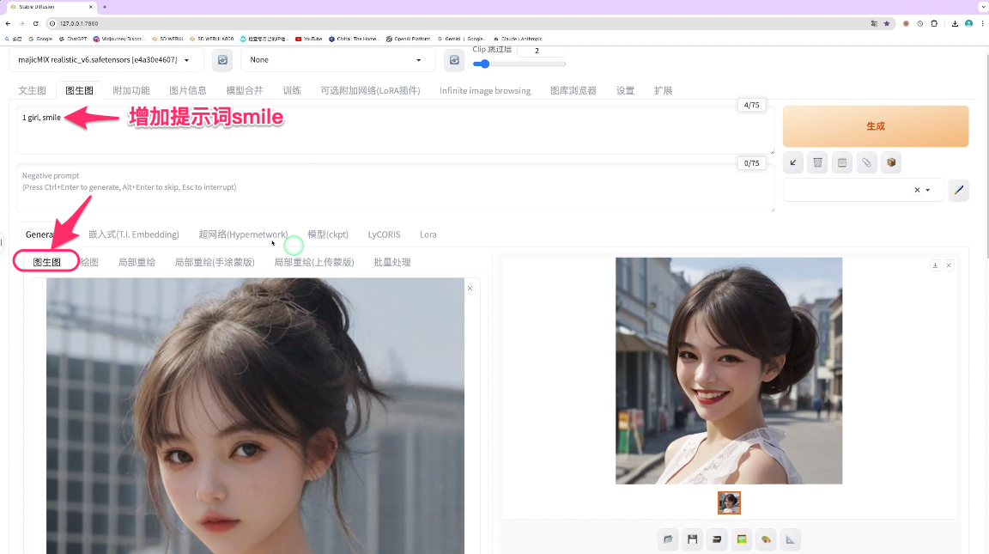
Task: Select the LyCORIS tab
Action: [384, 234]
